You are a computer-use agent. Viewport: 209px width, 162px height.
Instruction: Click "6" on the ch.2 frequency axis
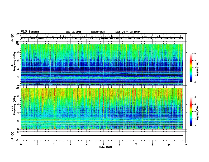click(18, 105)
